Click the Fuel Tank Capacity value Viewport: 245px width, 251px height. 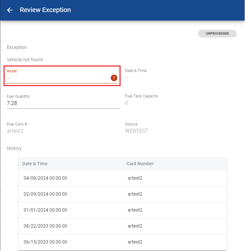[127, 103]
